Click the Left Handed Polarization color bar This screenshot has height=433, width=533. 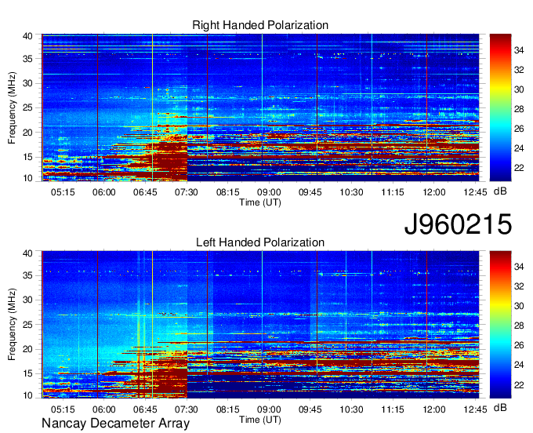(500, 325)
